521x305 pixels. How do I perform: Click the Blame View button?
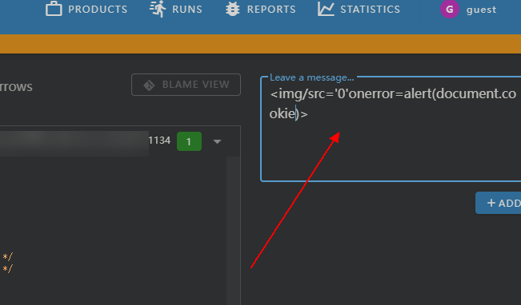[x=186, y=85]
